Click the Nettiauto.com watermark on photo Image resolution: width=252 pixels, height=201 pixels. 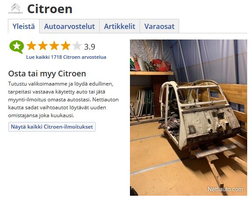[x=225, y=189]
